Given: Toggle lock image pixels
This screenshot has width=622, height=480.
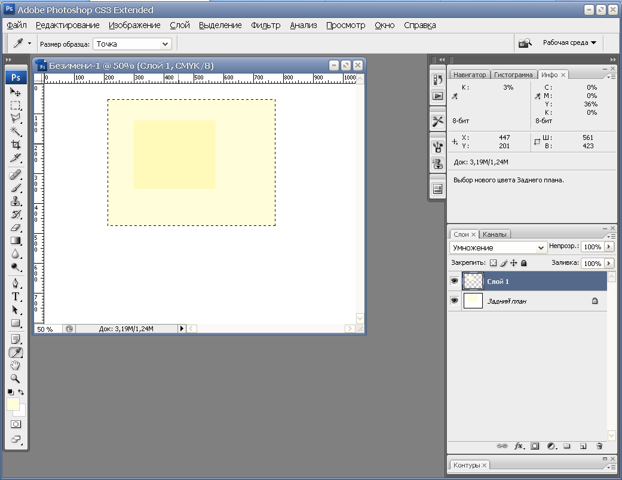Looking at the screenshot, I should 504,262.
